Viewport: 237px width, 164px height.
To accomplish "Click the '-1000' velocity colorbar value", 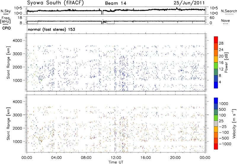I will click(225, 144).
